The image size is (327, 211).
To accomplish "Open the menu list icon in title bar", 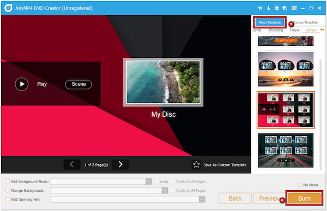I will pos(294,8).
